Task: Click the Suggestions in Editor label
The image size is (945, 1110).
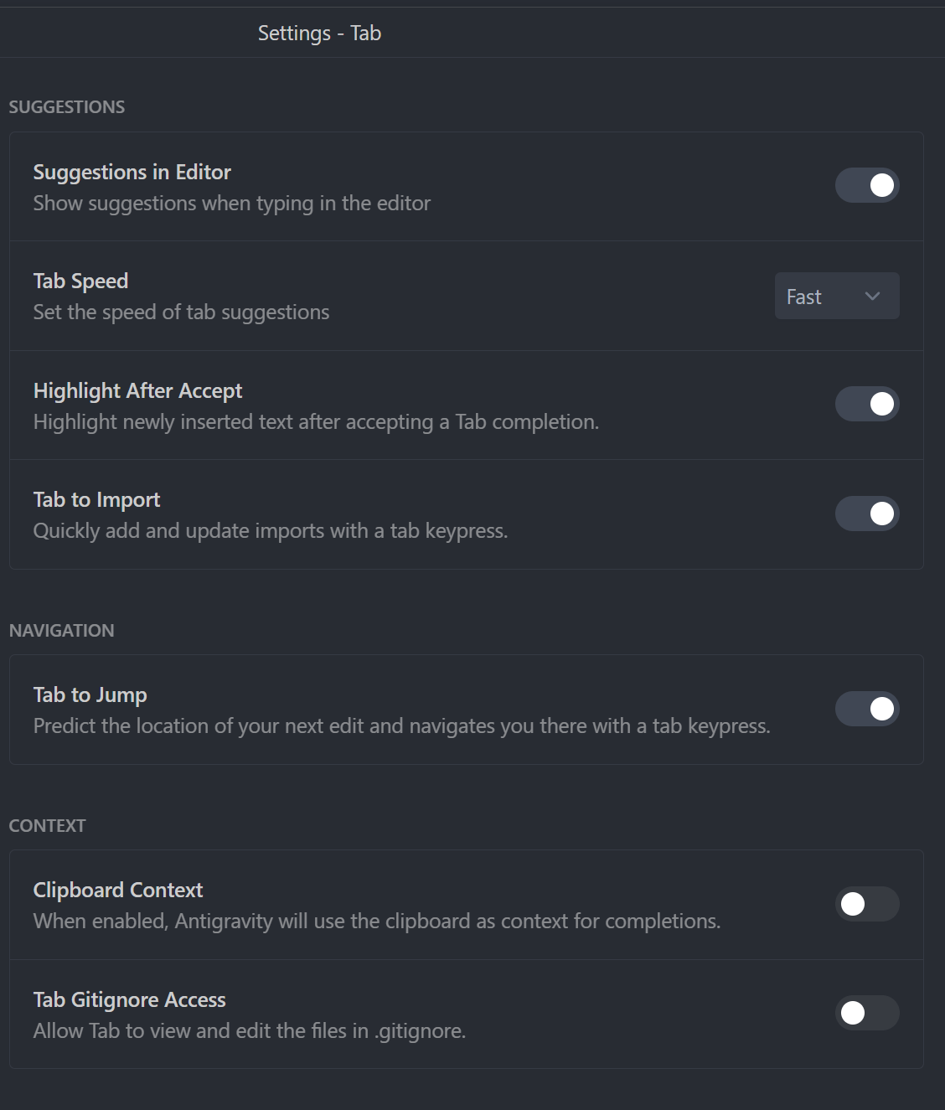Action: click(x=132, y=172)
